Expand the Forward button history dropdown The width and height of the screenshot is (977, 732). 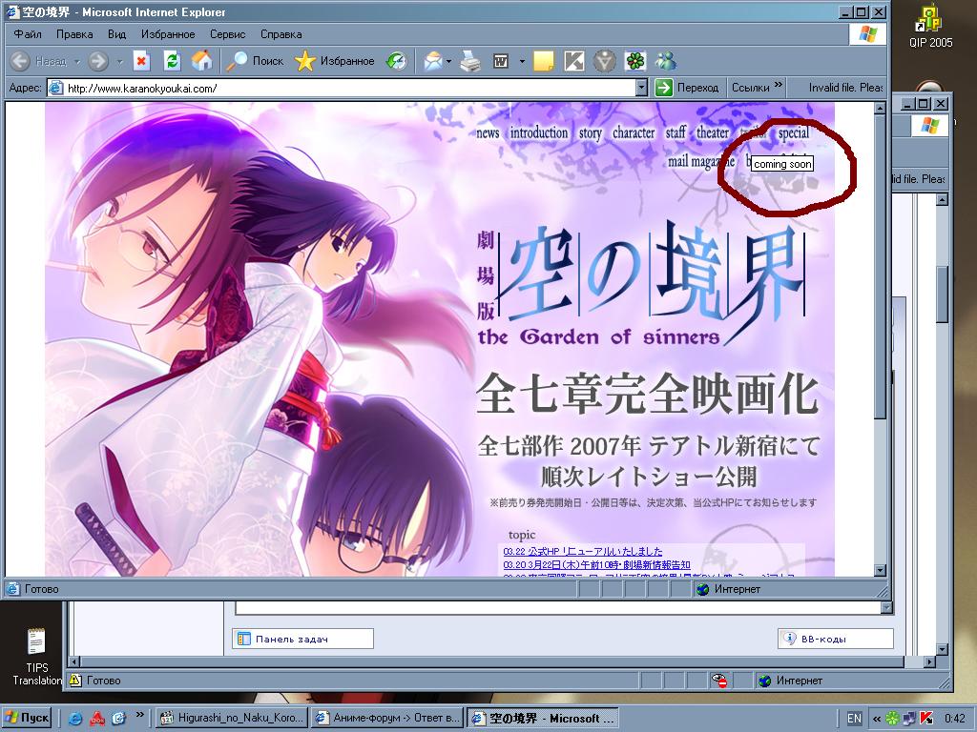pos(119,61)
